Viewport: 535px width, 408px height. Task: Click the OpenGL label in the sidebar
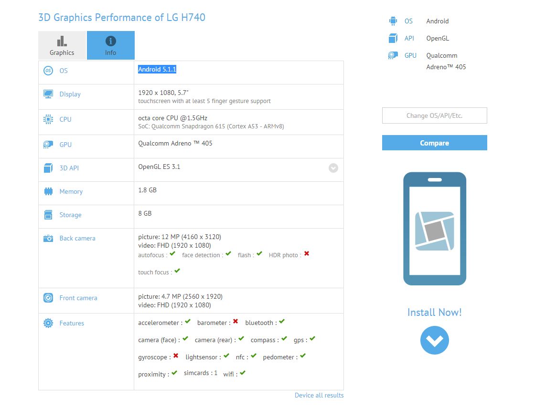[438, 38]
